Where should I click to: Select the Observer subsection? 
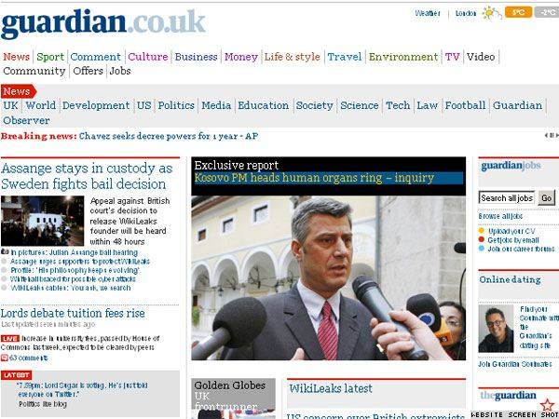26,120
